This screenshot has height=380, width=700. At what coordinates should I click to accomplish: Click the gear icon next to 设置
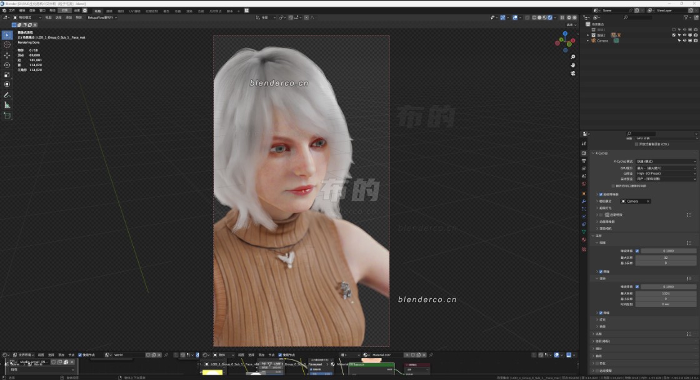click(85, 11)
